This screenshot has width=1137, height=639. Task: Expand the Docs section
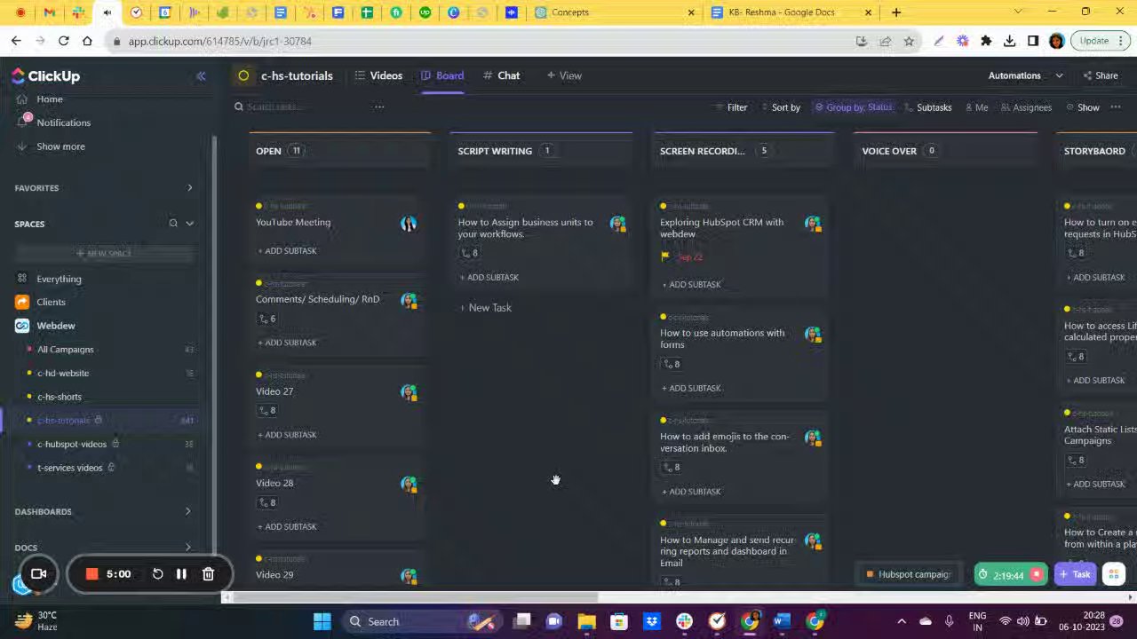pos(187,548)
